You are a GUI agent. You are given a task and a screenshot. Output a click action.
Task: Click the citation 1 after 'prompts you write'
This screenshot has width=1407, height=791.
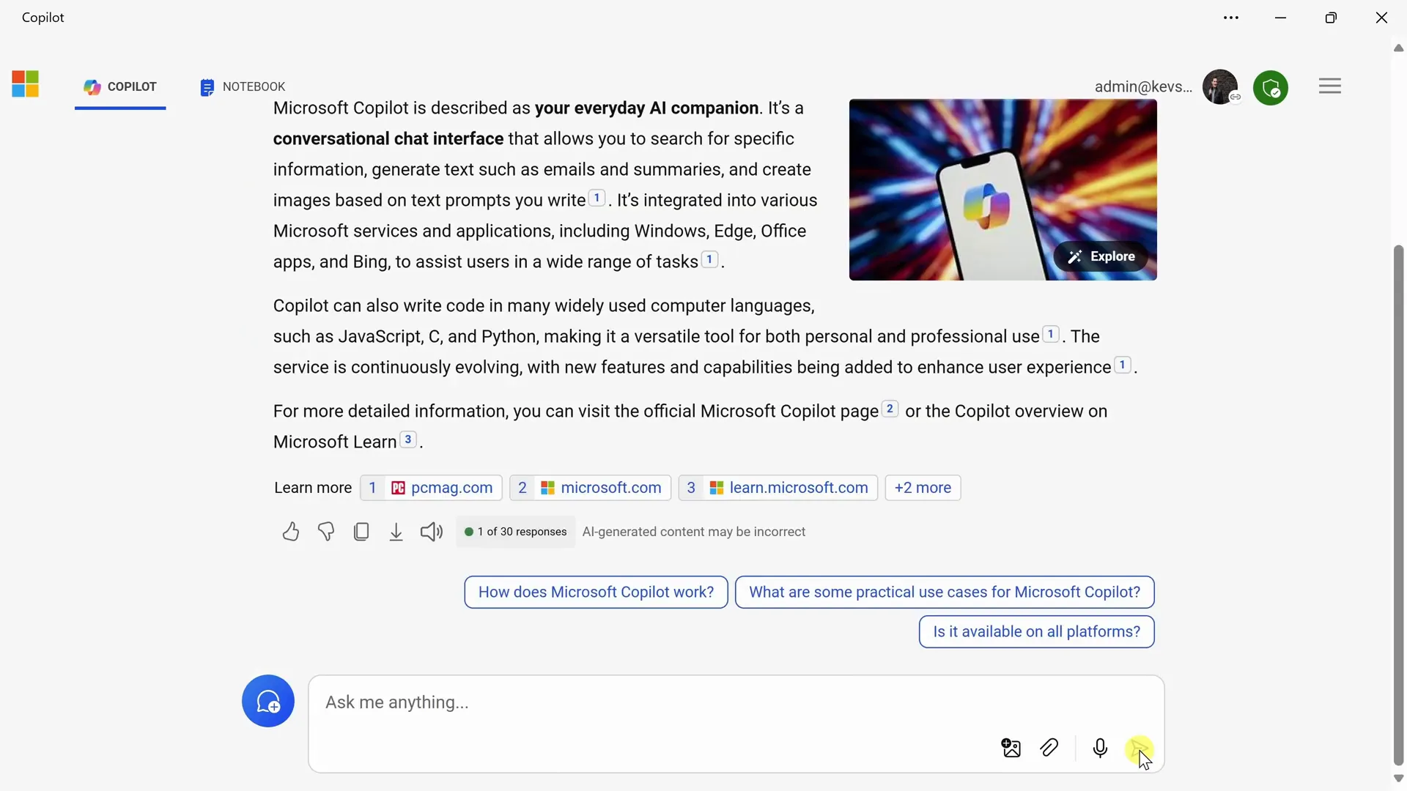597,198
